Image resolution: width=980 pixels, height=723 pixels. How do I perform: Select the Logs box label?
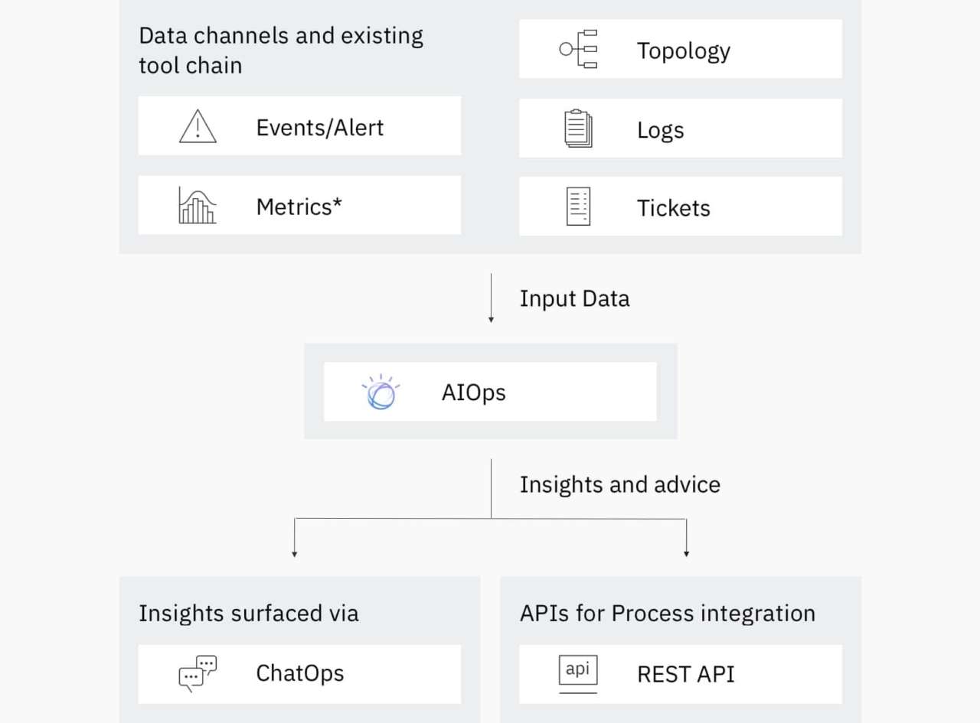click(660, 130)
